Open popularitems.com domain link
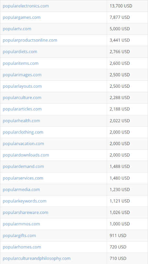Viewport: 148px width, 264px height. (x=20, y=63)
